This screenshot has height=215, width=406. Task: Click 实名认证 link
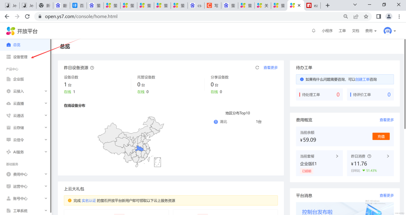pyautogui.click(x=89, y=200)
